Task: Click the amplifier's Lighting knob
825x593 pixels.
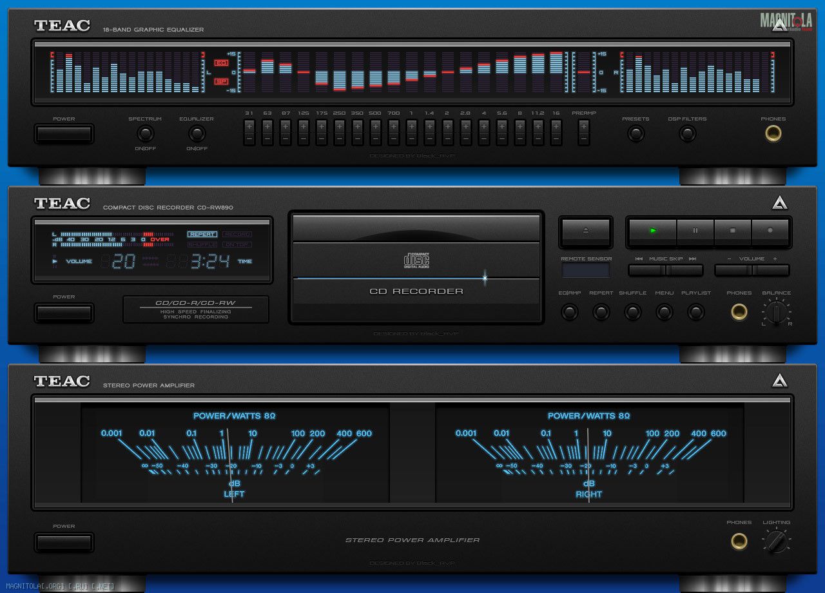Action: tap(776, 541)
